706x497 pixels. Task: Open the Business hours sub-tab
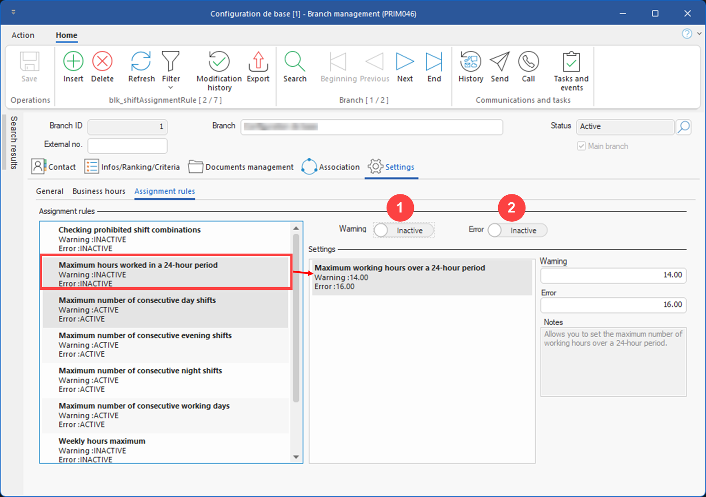(x=99, y=191)
